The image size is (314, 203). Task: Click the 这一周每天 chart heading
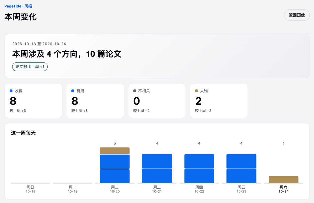coord(23,133)
